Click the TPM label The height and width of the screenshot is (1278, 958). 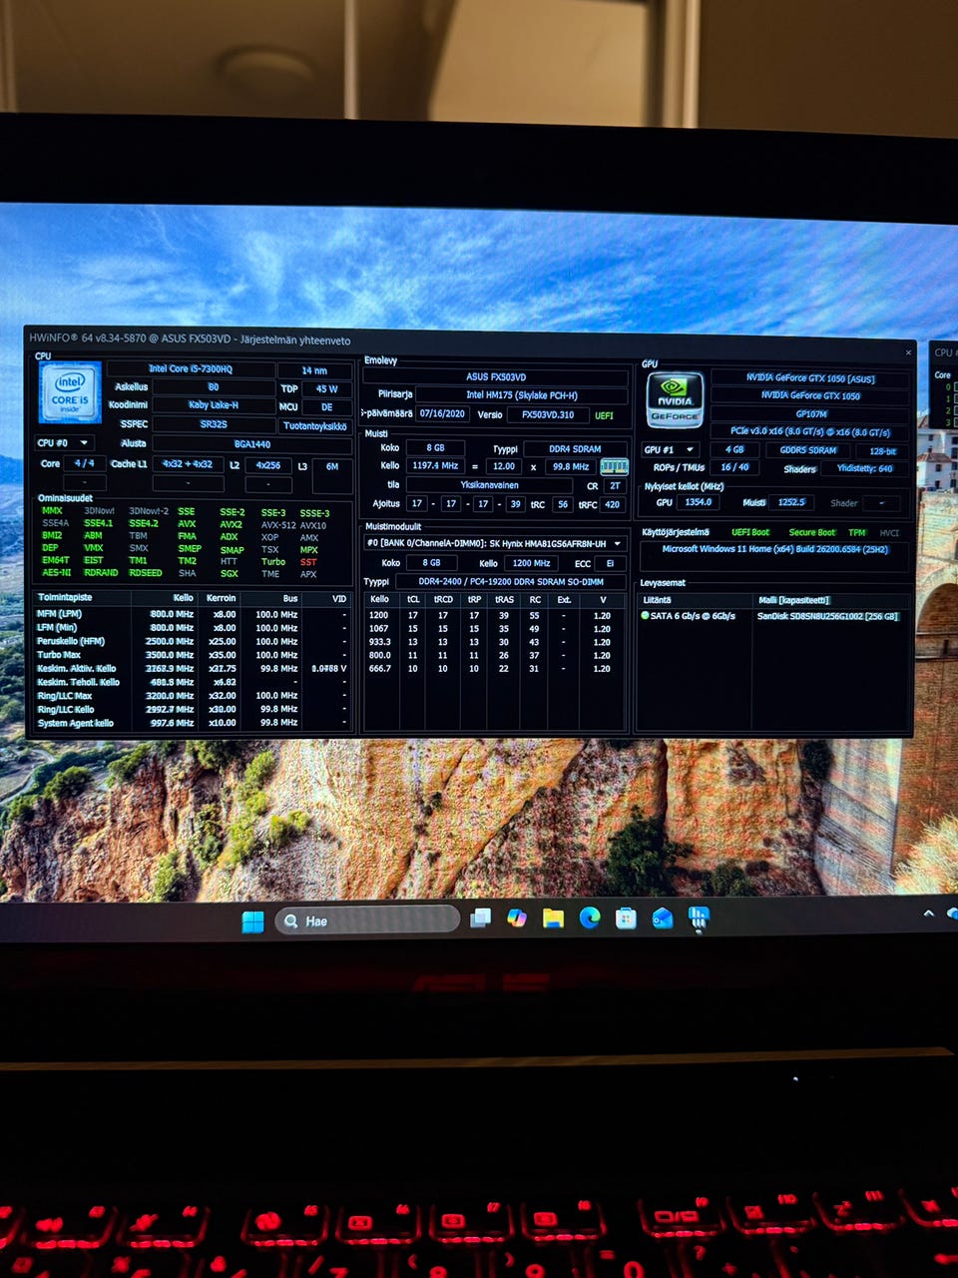(857, 532)
